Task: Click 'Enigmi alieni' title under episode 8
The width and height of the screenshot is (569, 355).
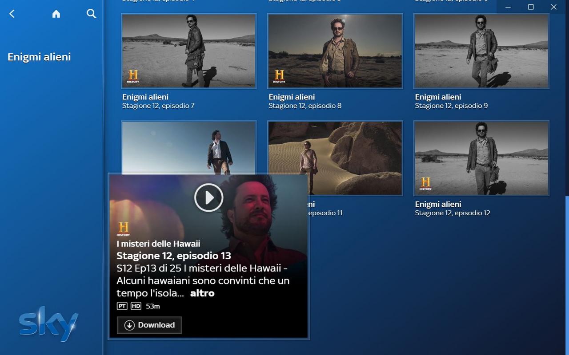Action: pos(292,97)
